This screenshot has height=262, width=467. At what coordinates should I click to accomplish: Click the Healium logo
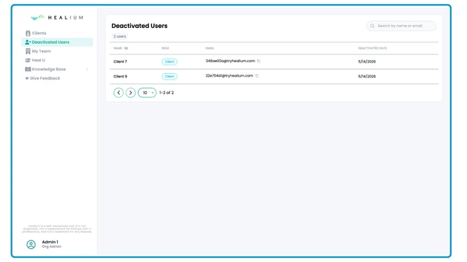tap(57, 17)
